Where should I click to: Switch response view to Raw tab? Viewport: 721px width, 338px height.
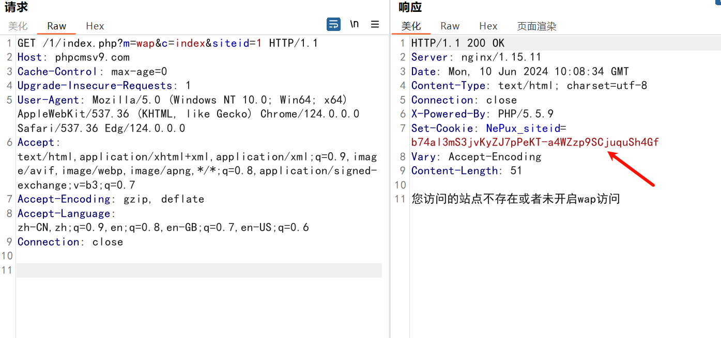coord(450,26)
